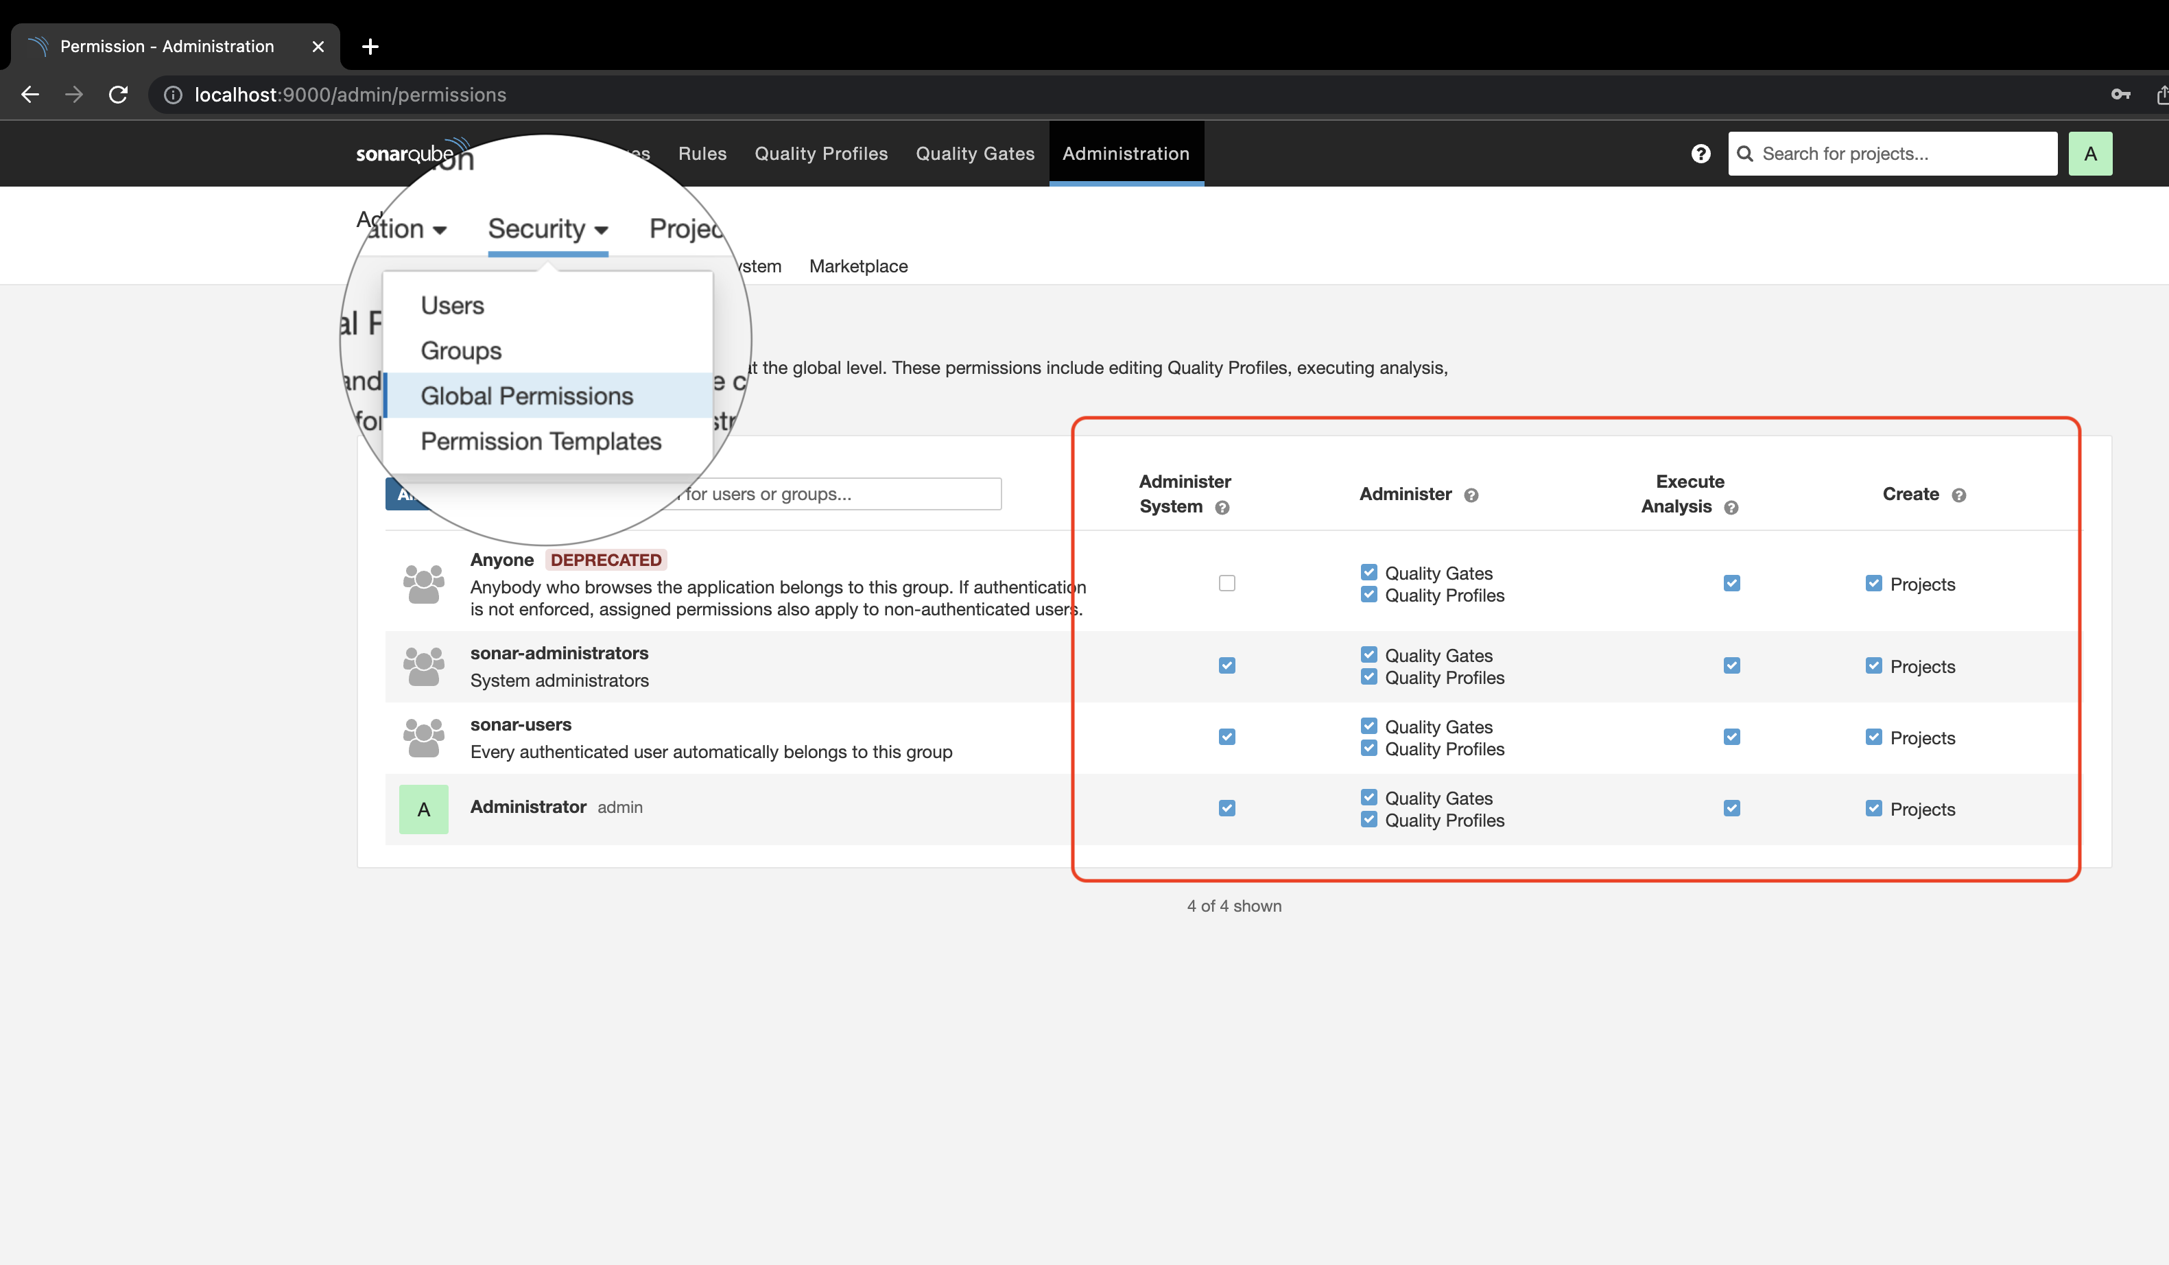
Task: Open the help question mark icon
Action: tap(1700, 154)
